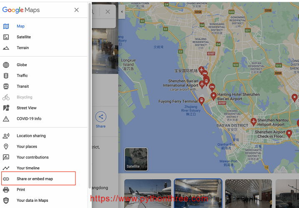The height and width of the screenshot is (208, 299).
Task: Click the Your contributions edit icon
Action: pyautogui.click(x=6, y=157)
